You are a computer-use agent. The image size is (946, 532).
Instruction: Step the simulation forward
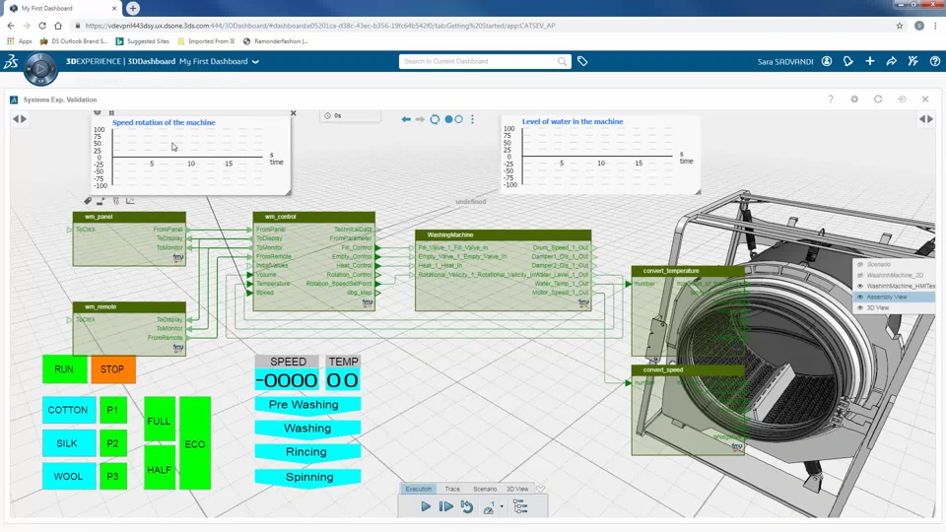pyautogui.click(x=445, y=506)
